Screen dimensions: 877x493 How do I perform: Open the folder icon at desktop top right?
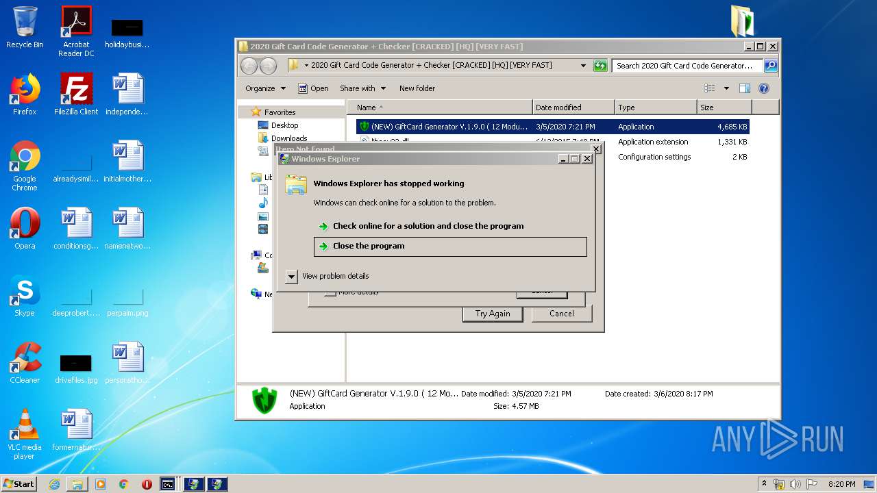click(x=742, y=21)
